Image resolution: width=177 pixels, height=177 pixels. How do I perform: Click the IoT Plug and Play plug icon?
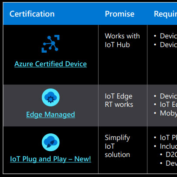point(51,142)
